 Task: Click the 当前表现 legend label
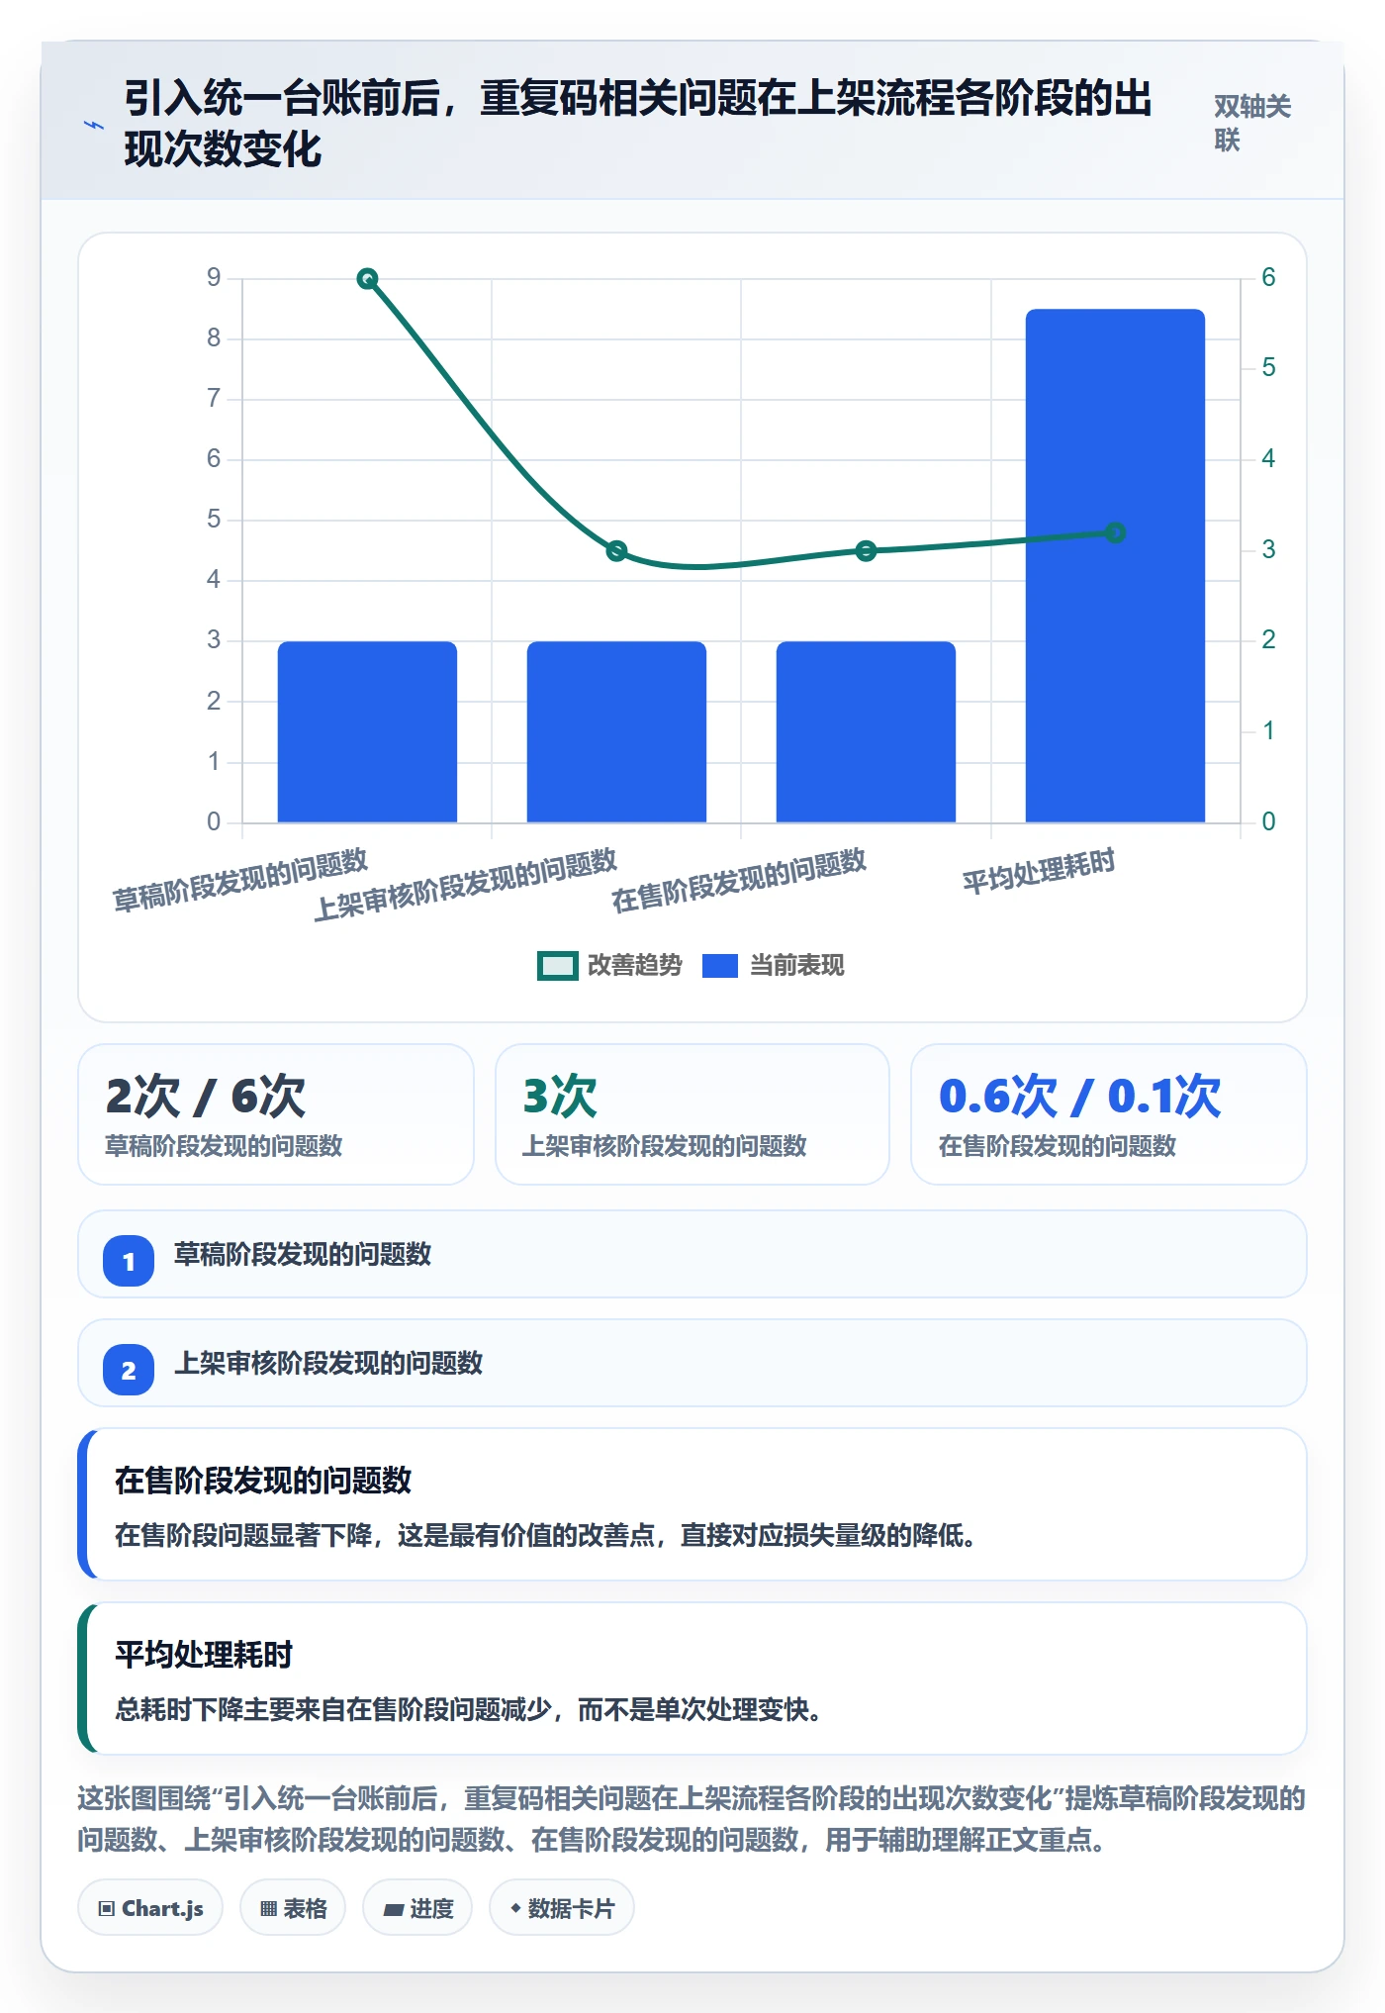click(x=796, y=966)
